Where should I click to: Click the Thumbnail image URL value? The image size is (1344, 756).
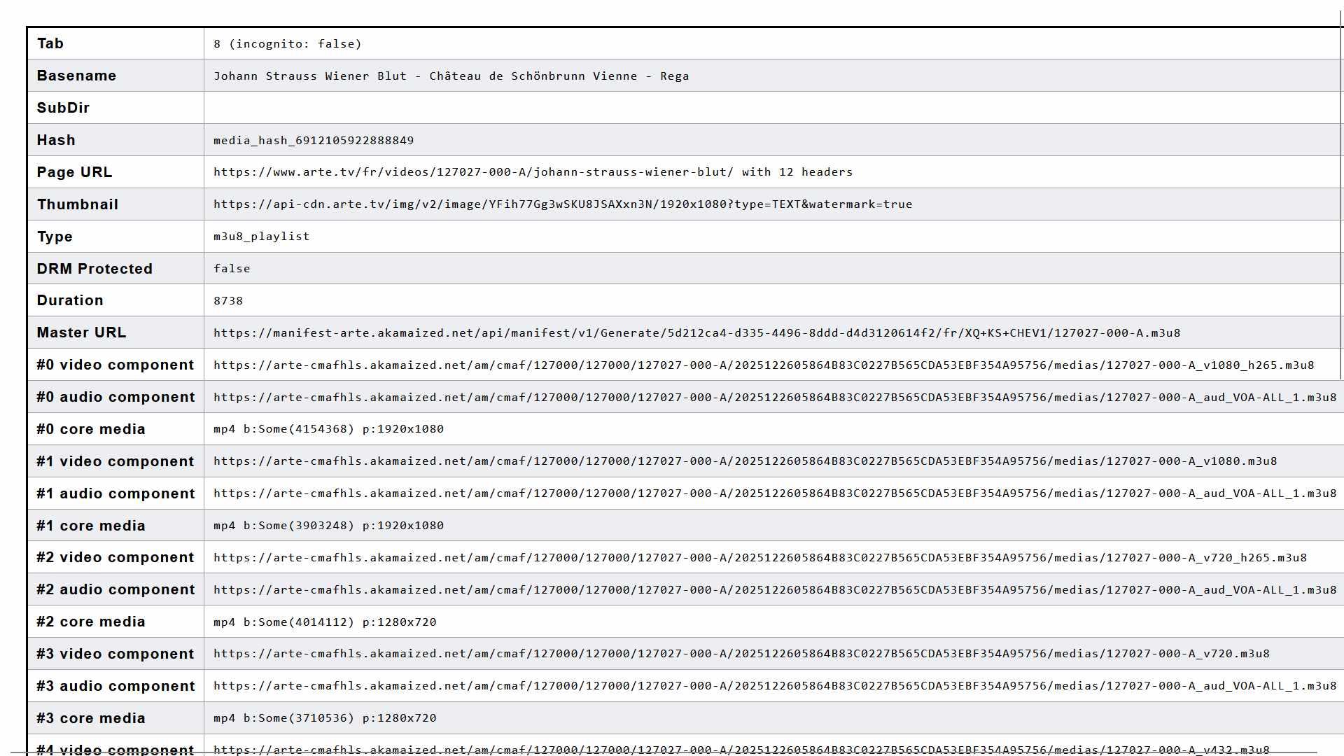(562, 204)
